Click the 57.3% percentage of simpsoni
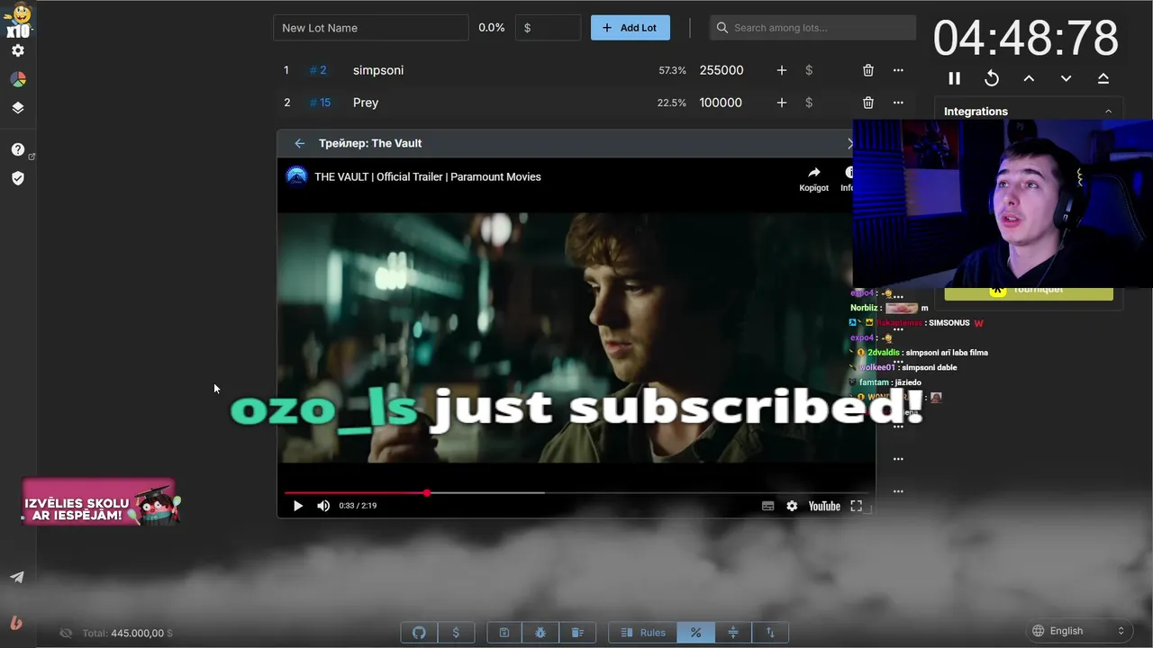 pyautogui.click(x=672, y=70)
